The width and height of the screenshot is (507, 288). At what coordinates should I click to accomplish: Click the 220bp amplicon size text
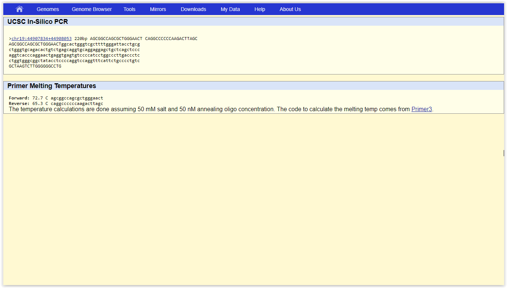point(81,39)
